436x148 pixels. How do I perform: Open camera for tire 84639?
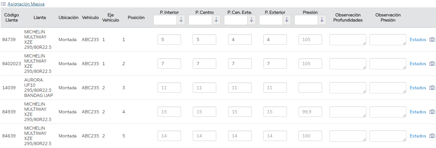432,136
